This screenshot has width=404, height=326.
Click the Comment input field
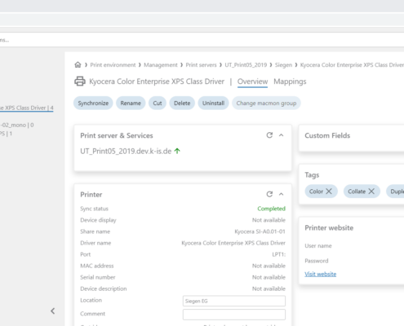(234, 315)
